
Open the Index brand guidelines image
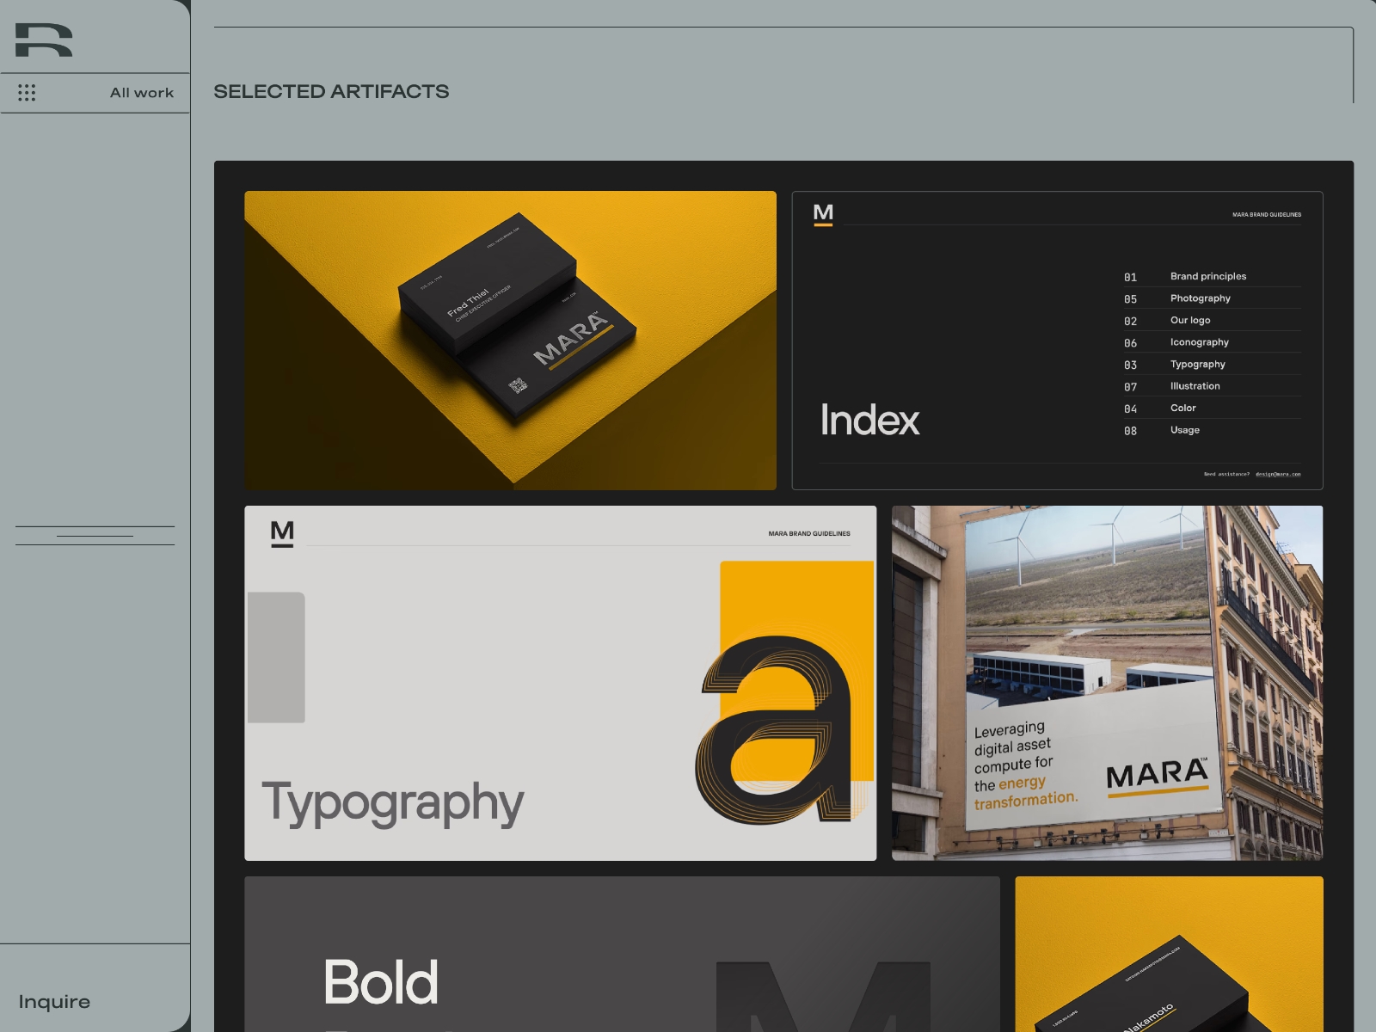pos(1057,341)
